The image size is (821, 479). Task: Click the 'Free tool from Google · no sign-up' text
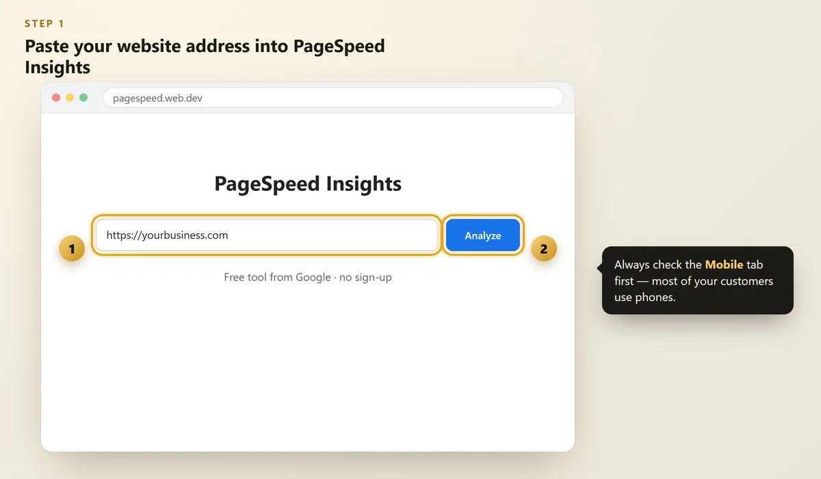308,277
